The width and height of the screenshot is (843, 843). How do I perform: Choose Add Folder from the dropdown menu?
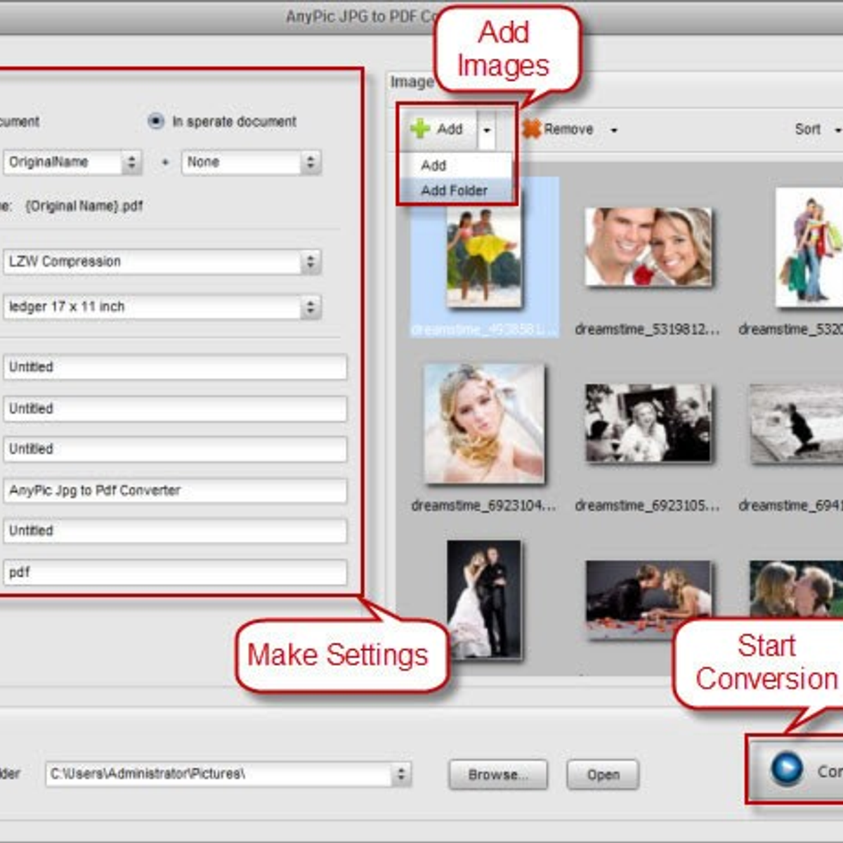tap(454, 190)
